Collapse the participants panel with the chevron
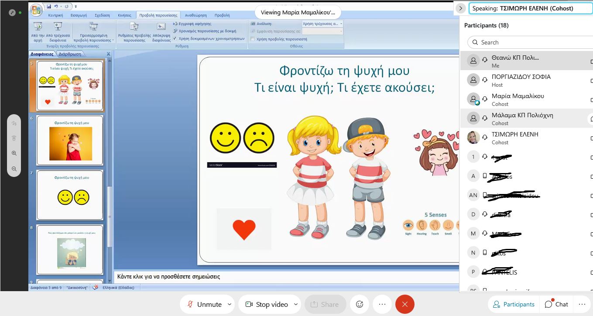 point(460,8)
